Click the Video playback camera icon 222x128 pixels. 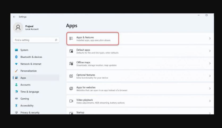pyautogui.click(x=71, y=101)
